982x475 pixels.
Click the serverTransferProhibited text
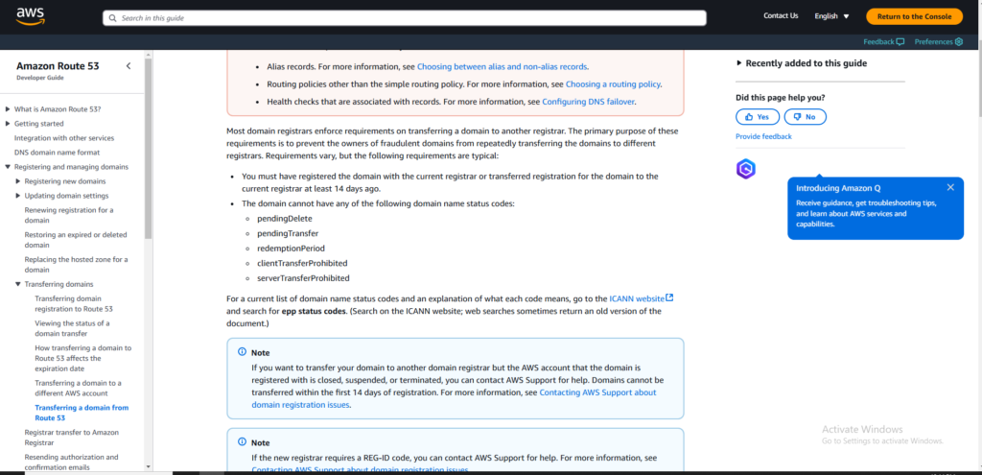coord(303,277)
